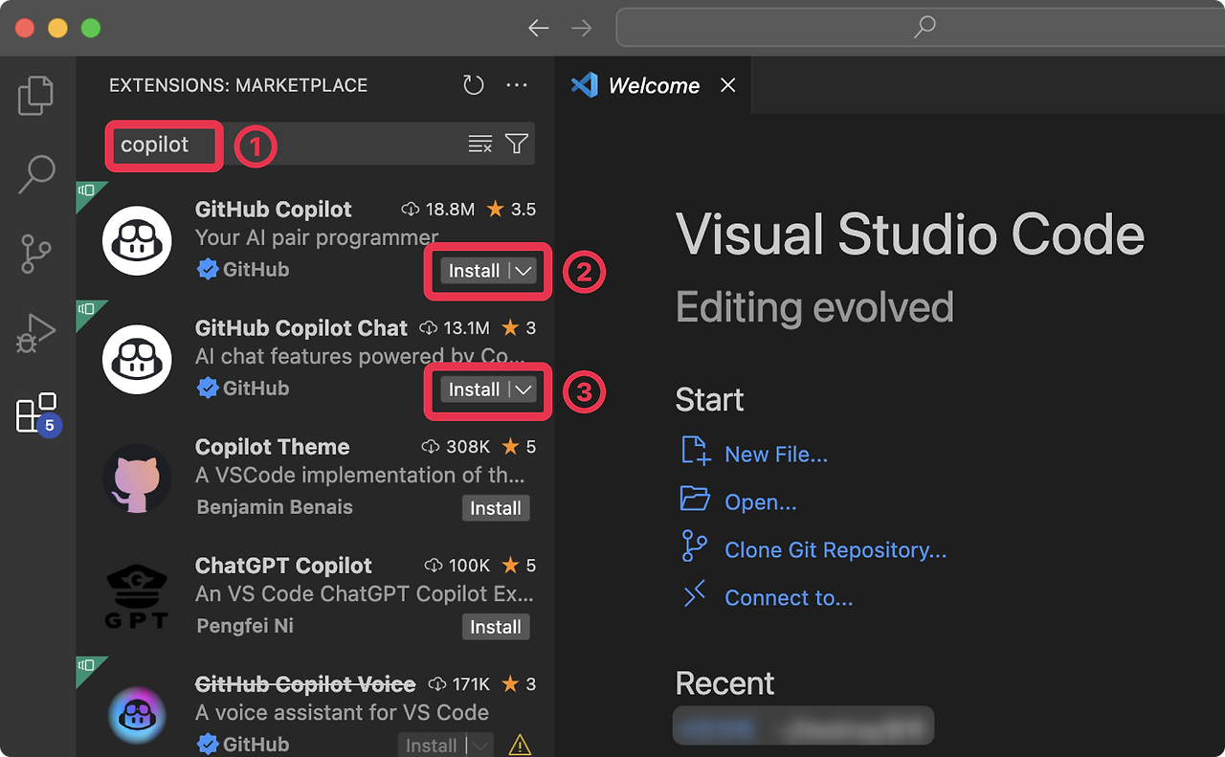Click the warning icon on GitHub Copilot Voice
This screenshot has height=757, width=1225.
click(x=520, y=744)
